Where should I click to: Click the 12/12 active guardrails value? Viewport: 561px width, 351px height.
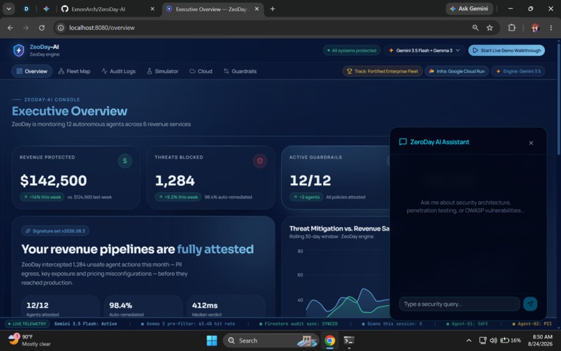[x=310, y=180]
